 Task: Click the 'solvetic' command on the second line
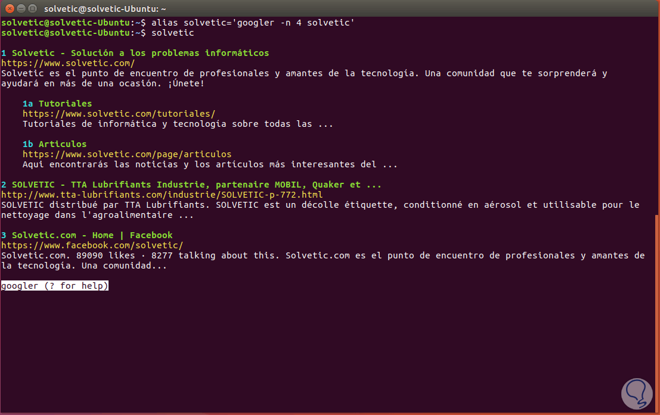[172, 33]
